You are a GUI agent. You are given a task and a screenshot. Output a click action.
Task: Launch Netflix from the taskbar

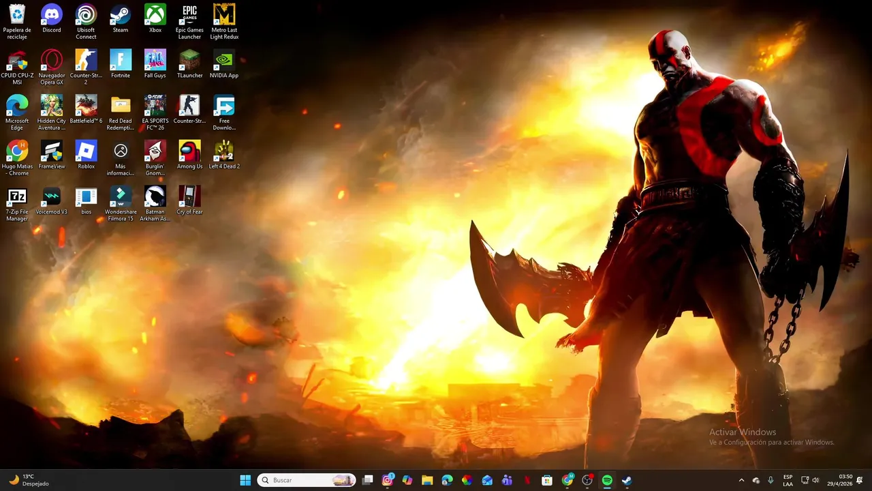point(527,480)
